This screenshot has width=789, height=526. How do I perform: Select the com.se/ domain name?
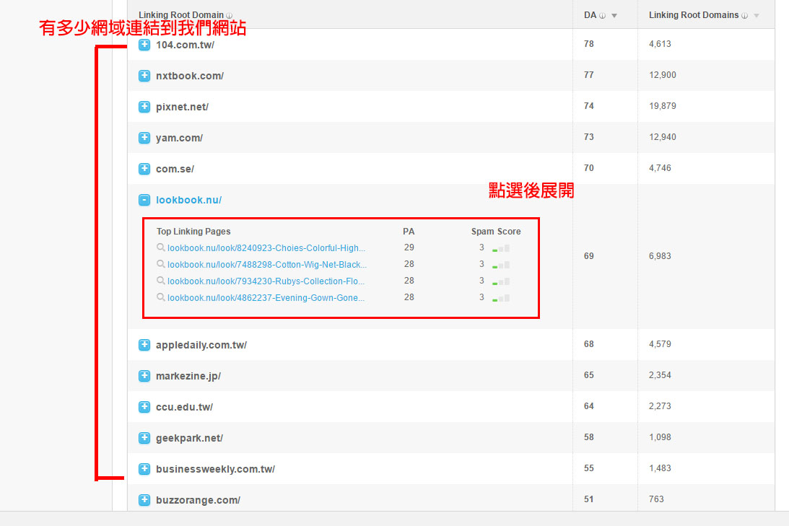pos(175,169)
